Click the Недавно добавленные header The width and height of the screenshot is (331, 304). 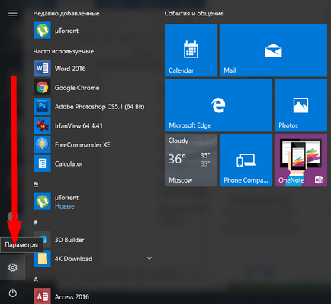66,13
